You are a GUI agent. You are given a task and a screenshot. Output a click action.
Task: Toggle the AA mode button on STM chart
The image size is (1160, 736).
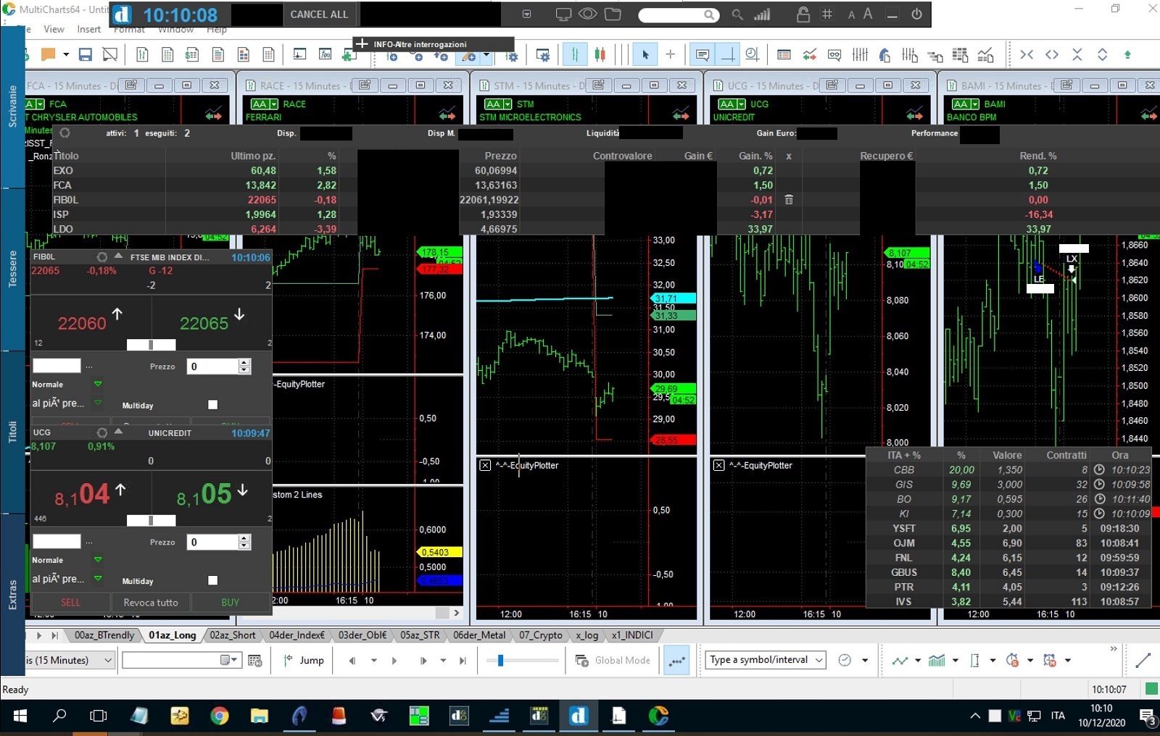(497, 104)
